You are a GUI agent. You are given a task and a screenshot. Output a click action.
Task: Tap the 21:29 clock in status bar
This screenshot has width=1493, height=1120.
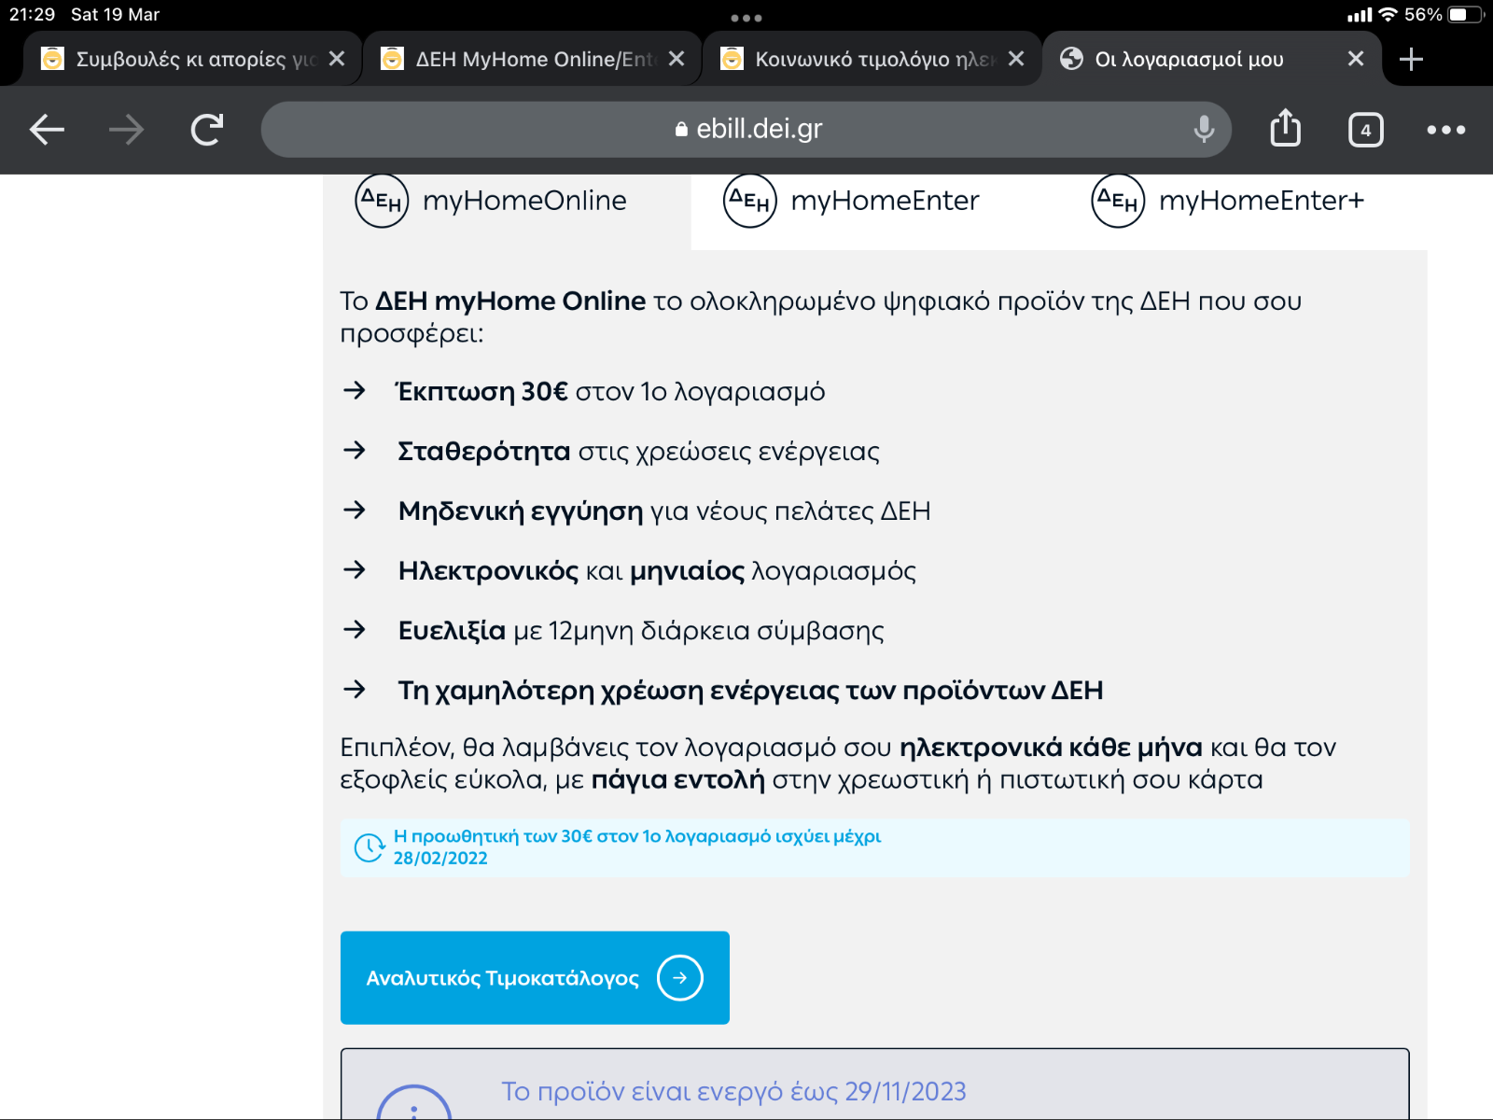pyautogui.click(x=33, y=14)
